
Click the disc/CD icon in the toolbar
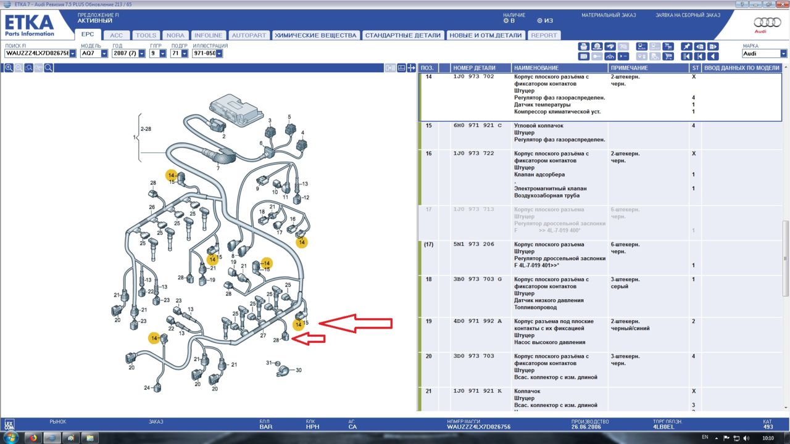[x=597, y=46]
